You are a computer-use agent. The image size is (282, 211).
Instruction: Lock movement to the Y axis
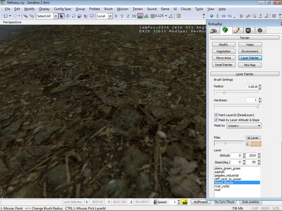(x=122, y=16)
